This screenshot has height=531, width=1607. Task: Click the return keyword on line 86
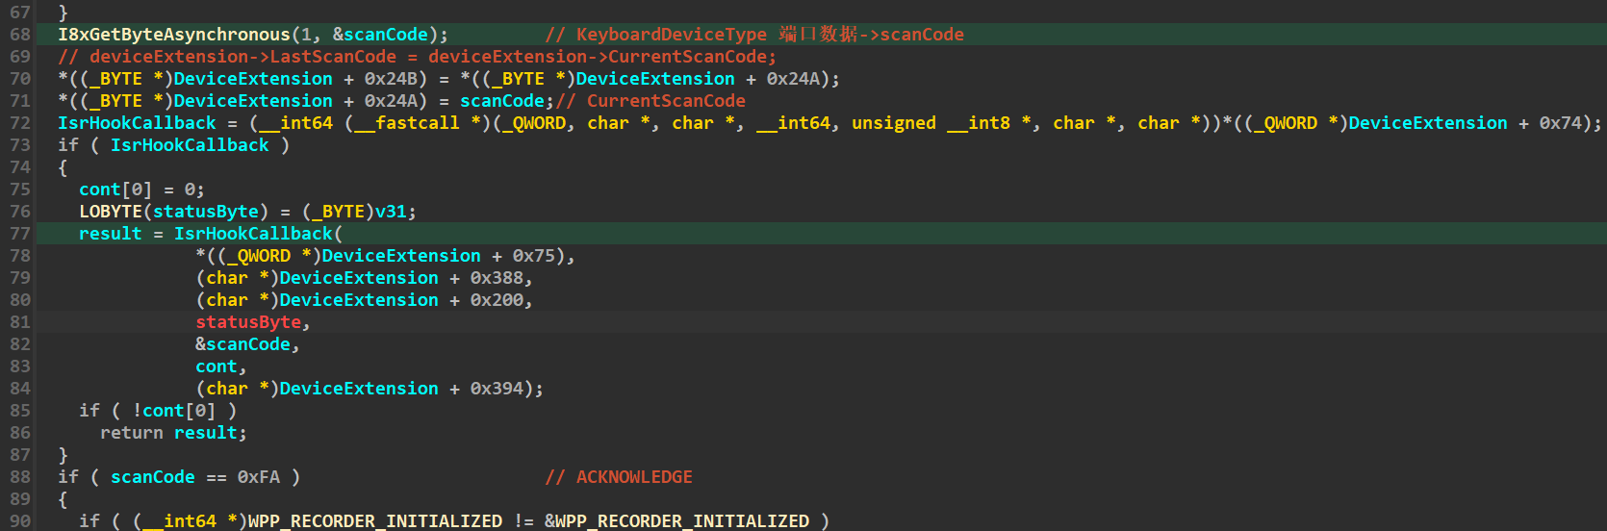[x=131, y=433]
